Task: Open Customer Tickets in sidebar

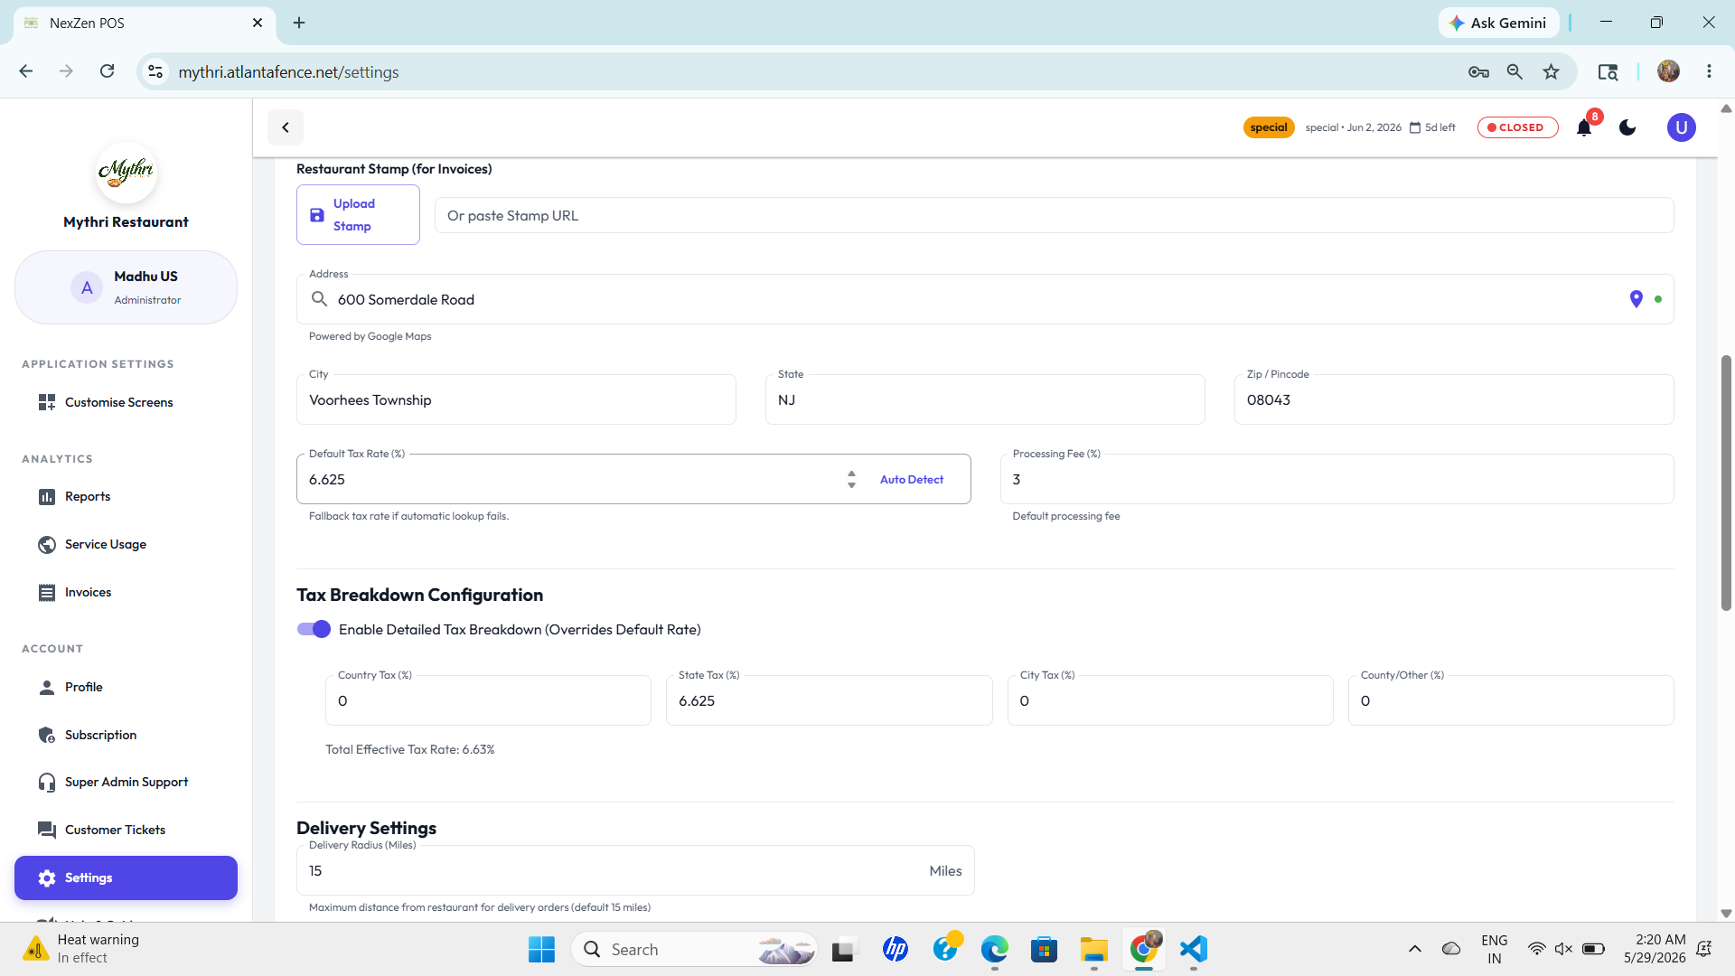Action: (126, 830)
